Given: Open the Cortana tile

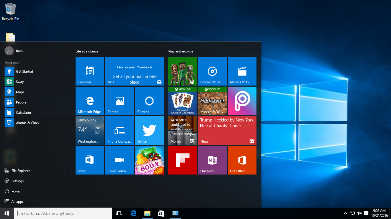Looking at the screenshot, I should pyautogui.click(x=149, y=101).
